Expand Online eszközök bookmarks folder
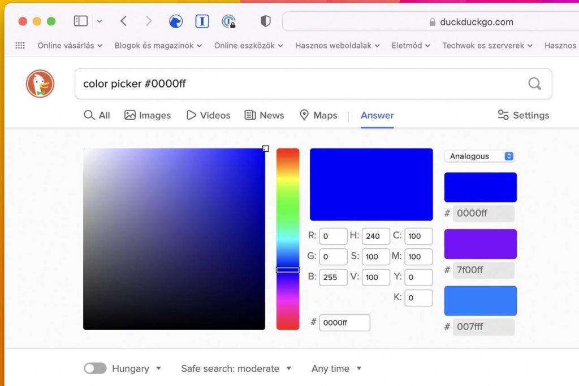Image resolution: width=579 pixels, height=386 pixels. [249, 45]
